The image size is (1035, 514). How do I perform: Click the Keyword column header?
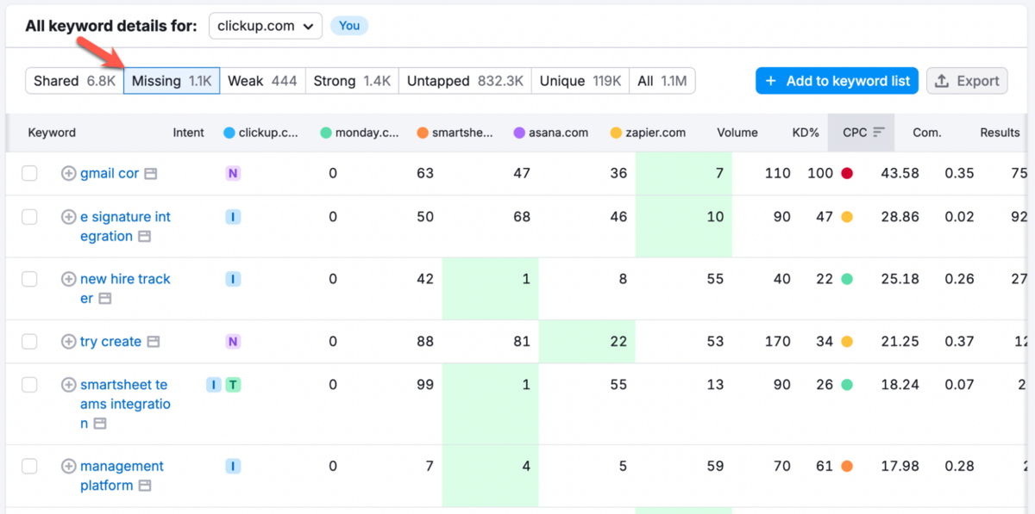[x=52, y=133]
